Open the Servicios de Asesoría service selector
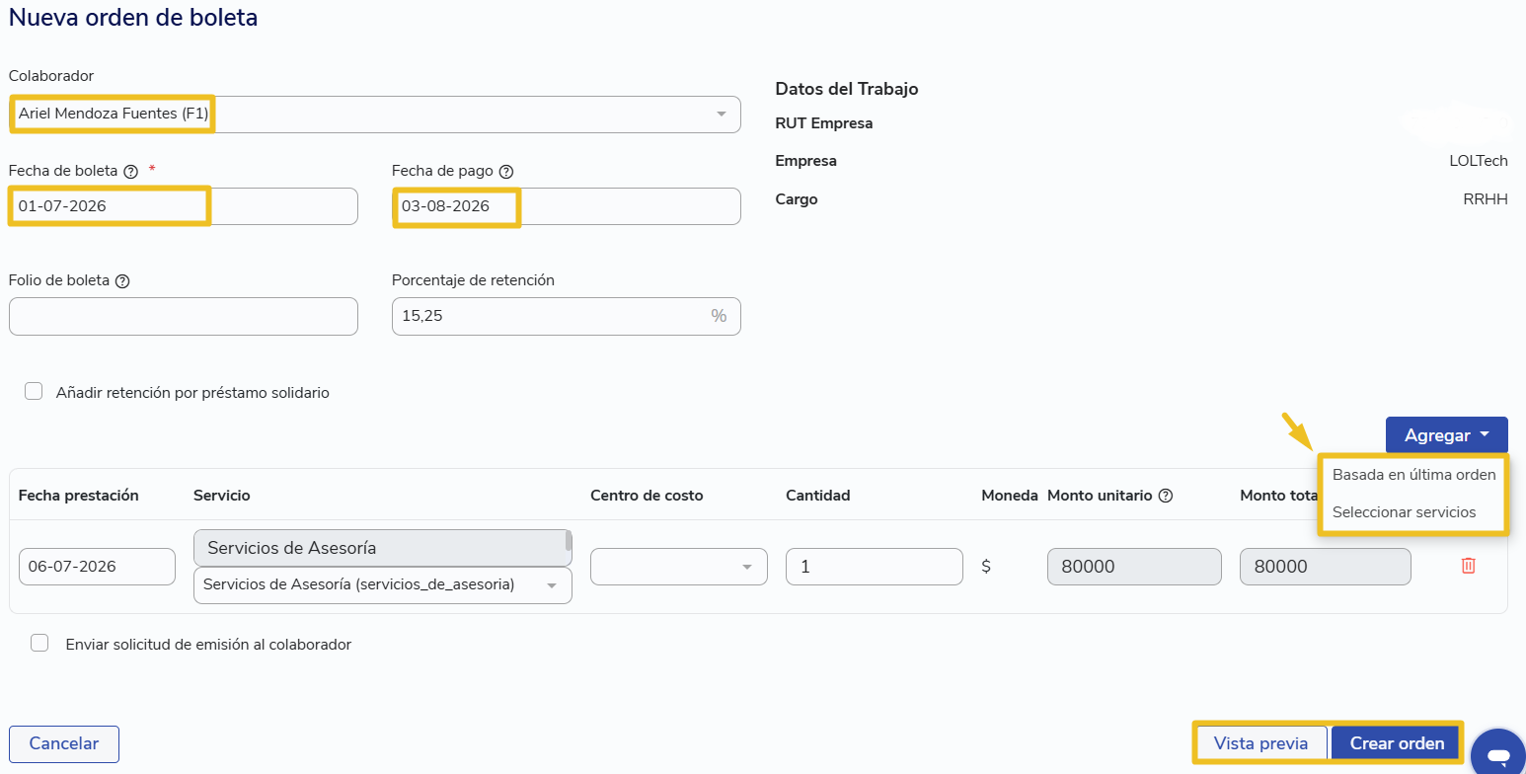This screenshot has height=774, width=1526. (383, 584)
